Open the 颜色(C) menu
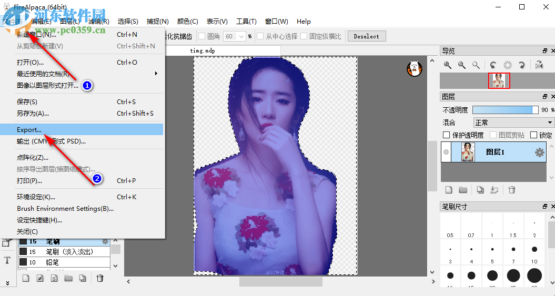The height and width of the screenshot is (296, 555). 187,22
